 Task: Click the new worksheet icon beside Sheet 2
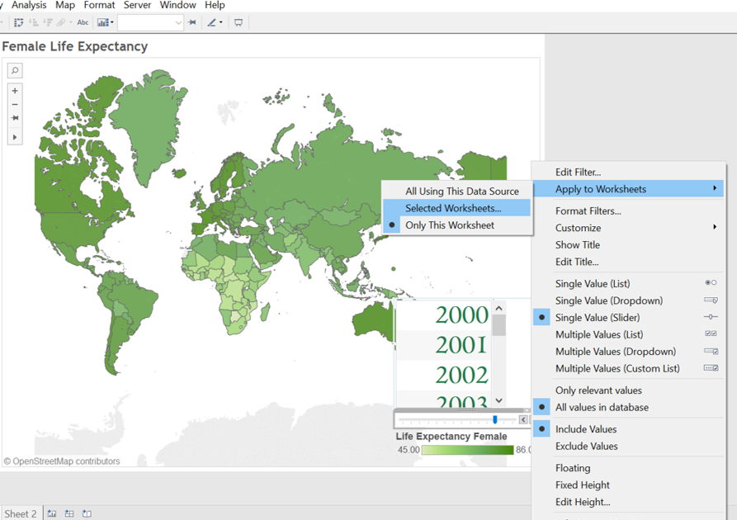pyautogui.click(x=52, y=513)
